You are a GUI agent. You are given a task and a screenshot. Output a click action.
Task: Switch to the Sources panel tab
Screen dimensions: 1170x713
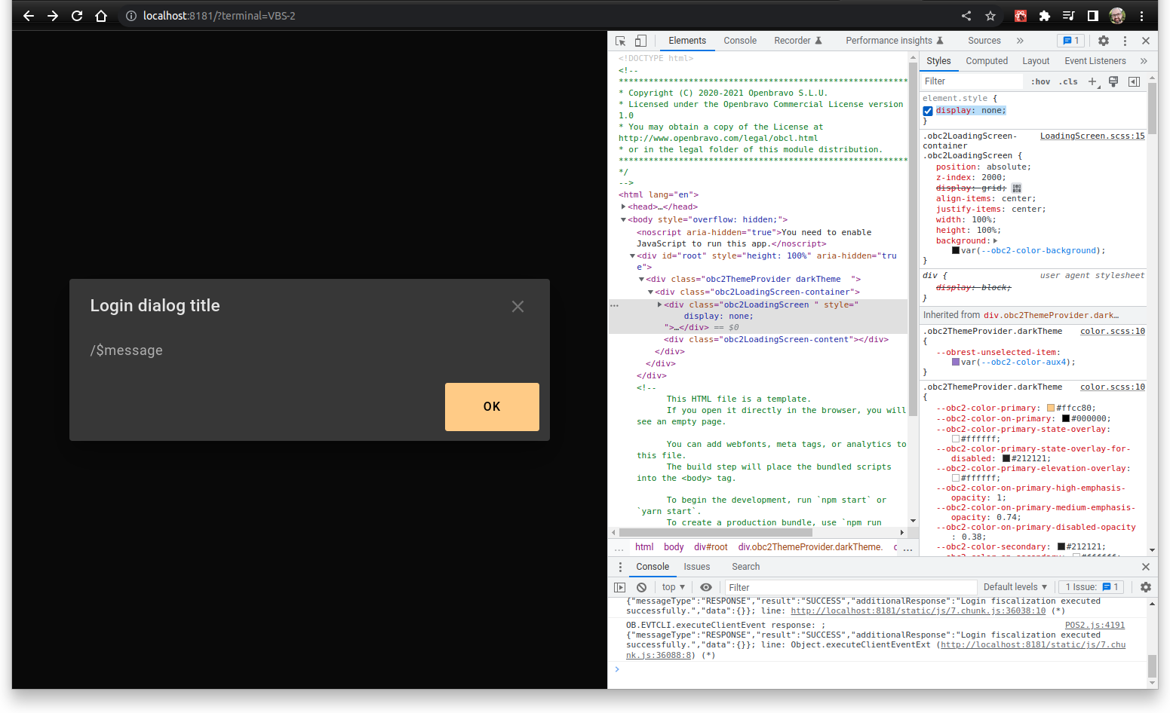point(984,41)
